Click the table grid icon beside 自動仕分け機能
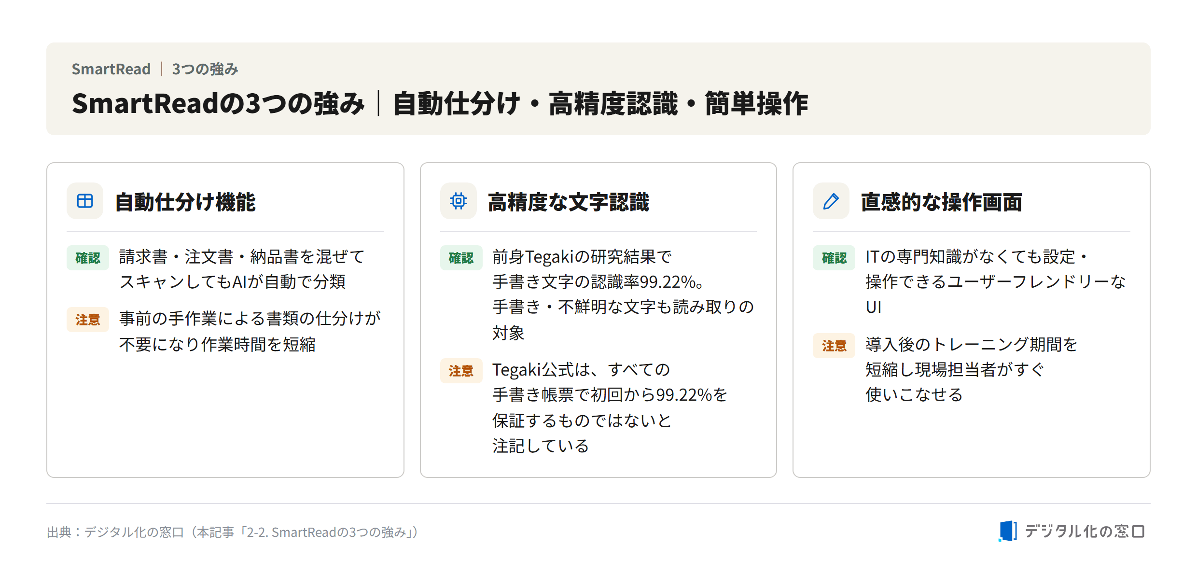Screen dimensions: 1197x588 tap(85, 201)
